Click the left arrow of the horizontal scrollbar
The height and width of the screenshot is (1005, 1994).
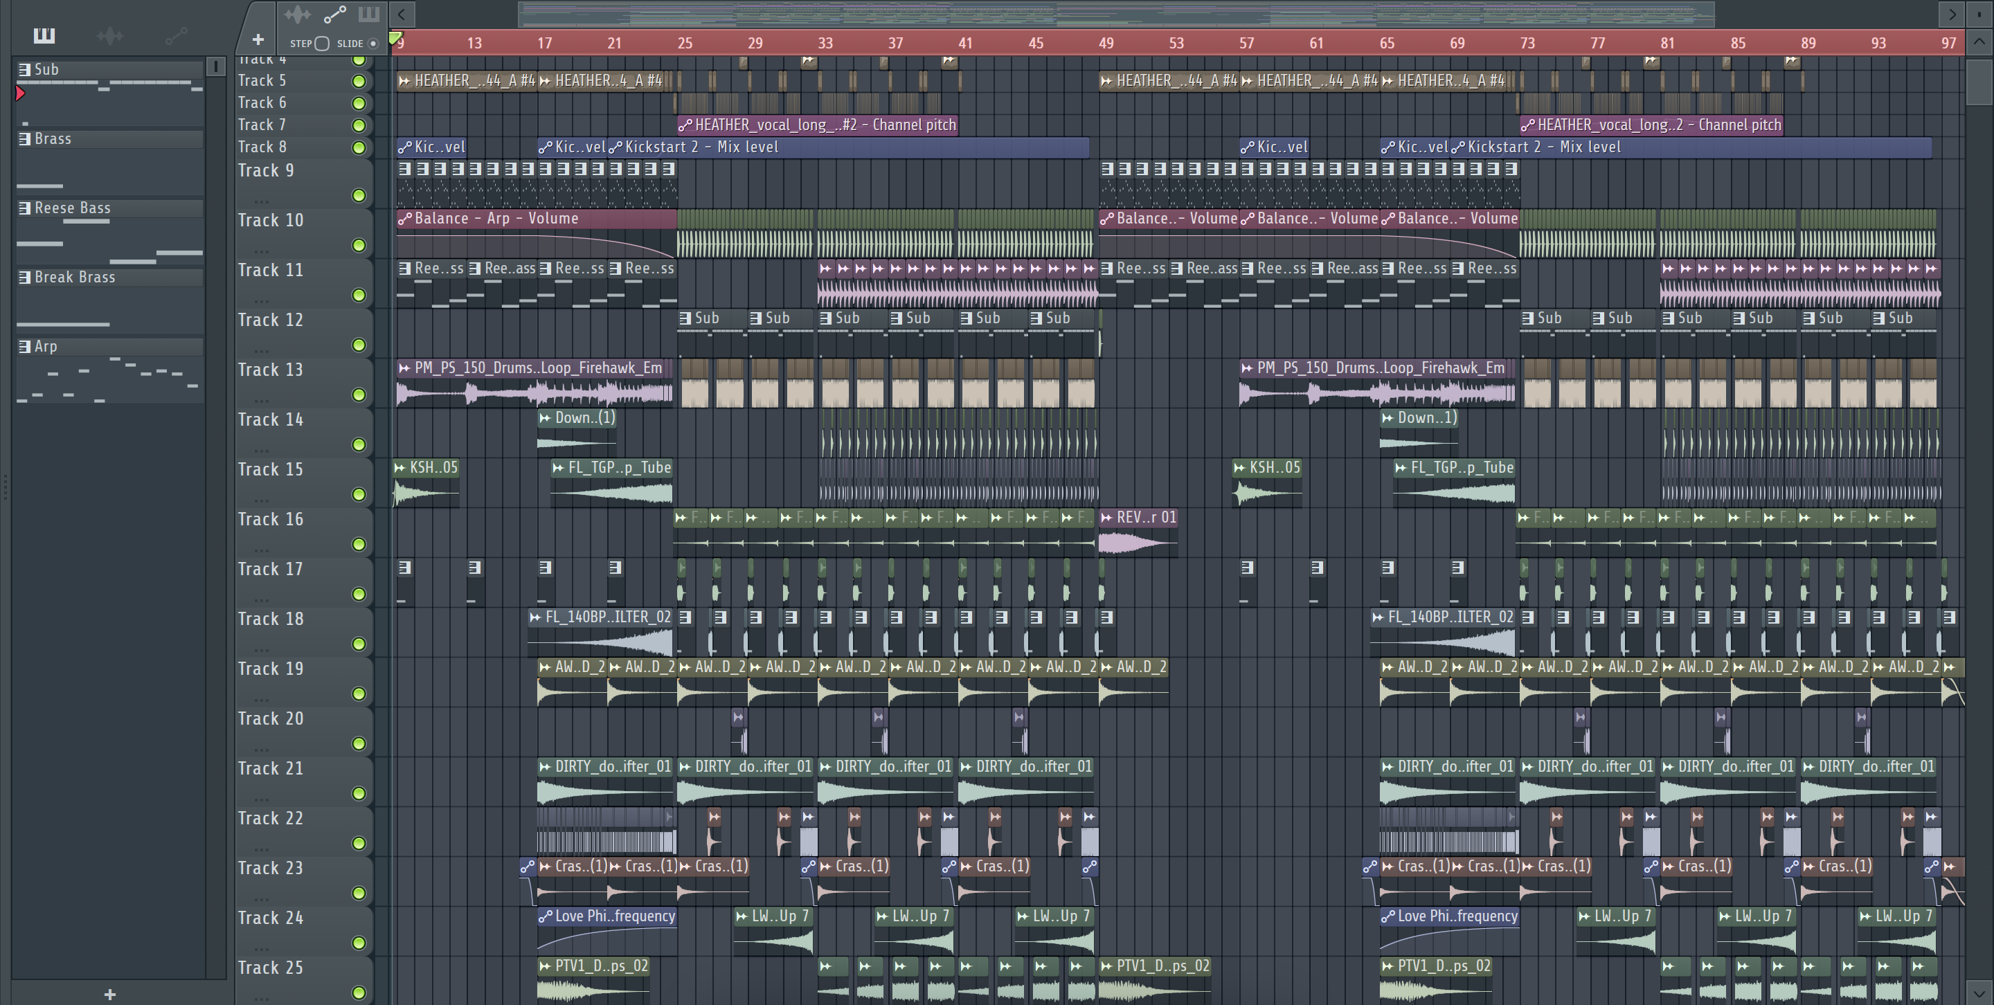[402, 14]
